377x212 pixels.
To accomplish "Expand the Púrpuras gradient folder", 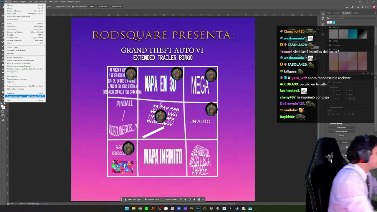I will (328, 45).
